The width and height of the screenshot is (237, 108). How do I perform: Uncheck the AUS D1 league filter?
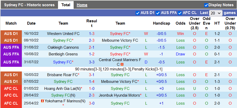(137, 13)
